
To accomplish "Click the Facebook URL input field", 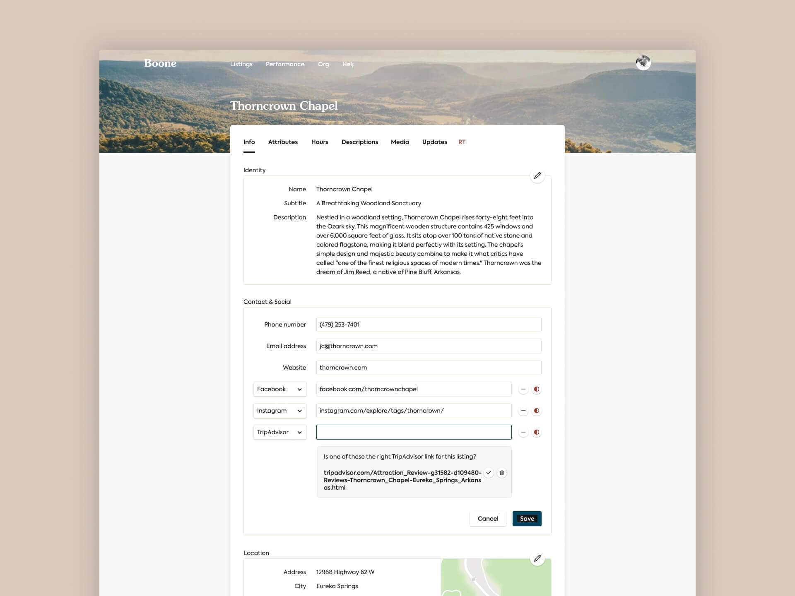I will point(414,389).
